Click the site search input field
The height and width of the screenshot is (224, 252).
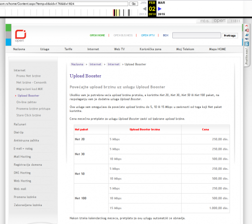pos(197,35)
